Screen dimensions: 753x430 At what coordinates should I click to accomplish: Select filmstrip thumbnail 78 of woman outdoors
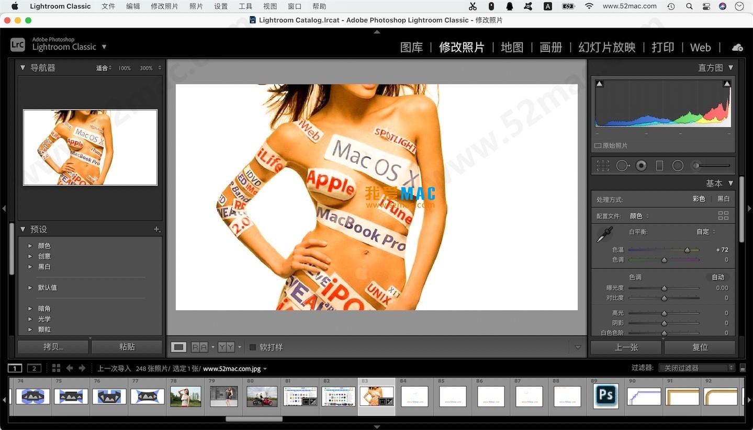tap(186, 397)
